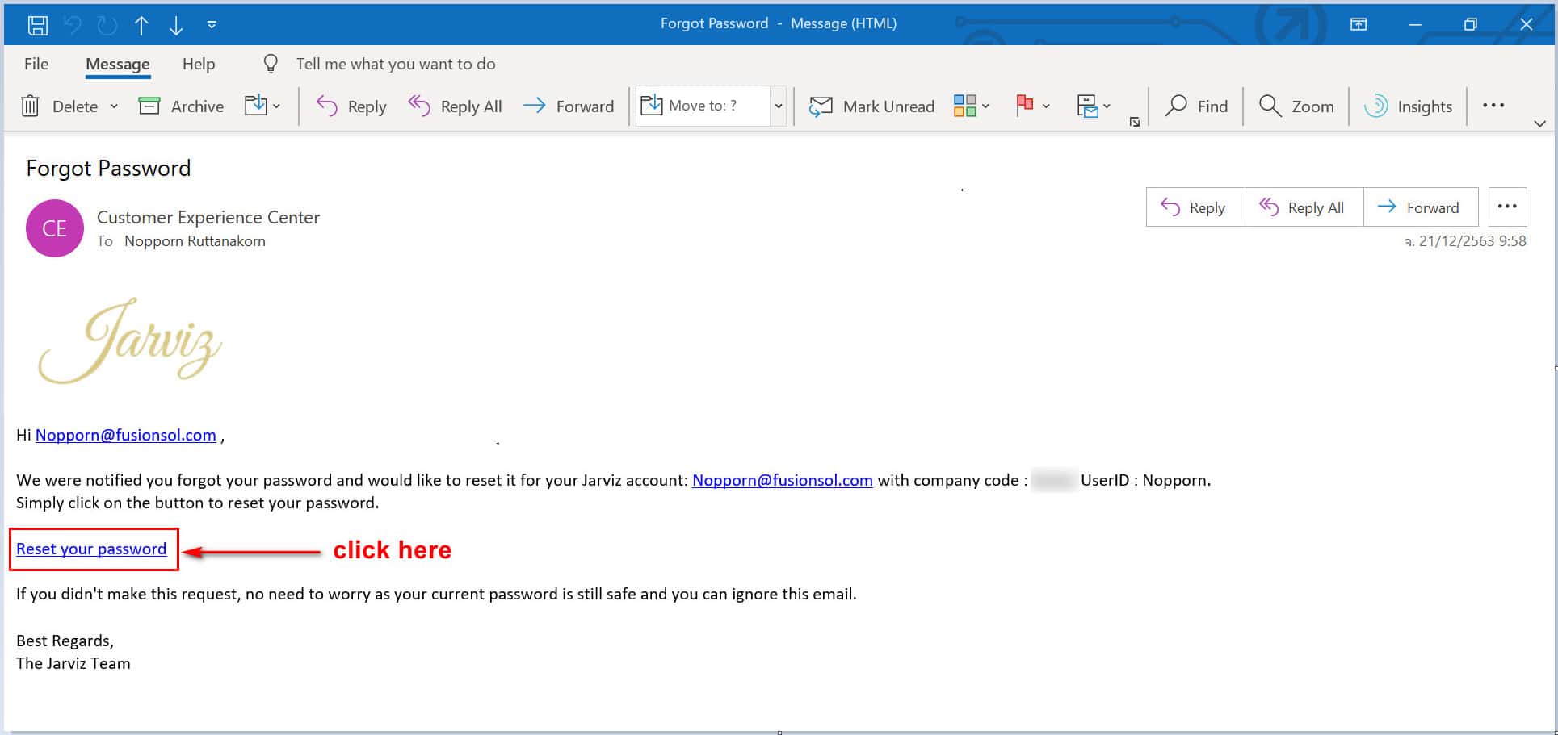The height and width of the screenshot is (735, 1558).
Task: Expand the Move to quick step dropdown
Action: (779, 106)
